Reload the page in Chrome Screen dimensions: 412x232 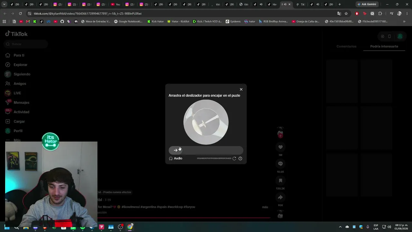click(20, 14)
